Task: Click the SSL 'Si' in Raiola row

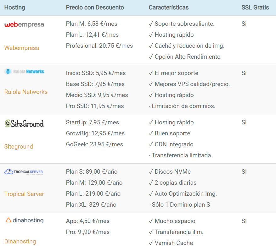Action: click(244, 73)
